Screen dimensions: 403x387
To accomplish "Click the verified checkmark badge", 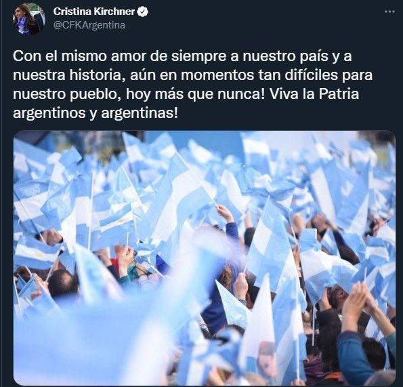I will (143, 12).
